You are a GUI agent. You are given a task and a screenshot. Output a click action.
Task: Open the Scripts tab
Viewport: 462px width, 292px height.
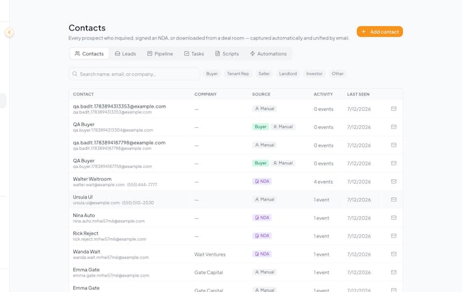point(227,54)
